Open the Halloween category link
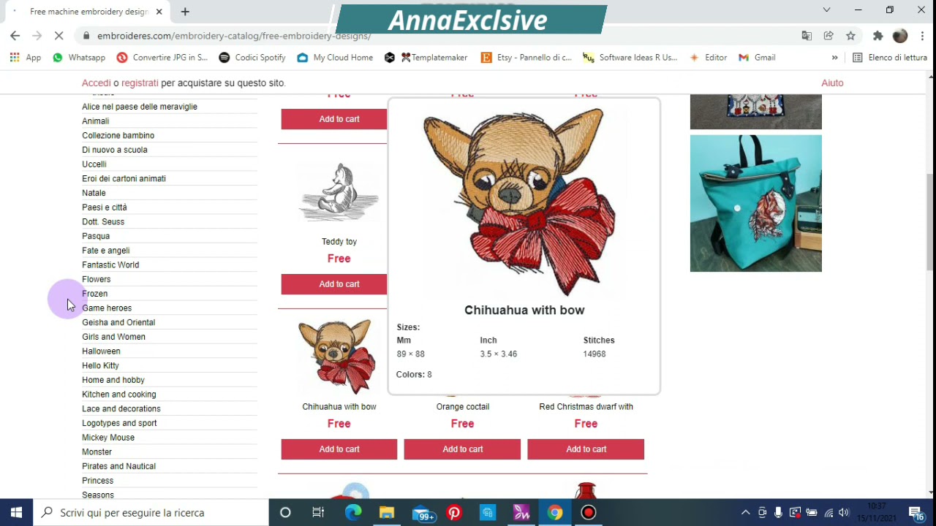 click(x=101, y=351)
